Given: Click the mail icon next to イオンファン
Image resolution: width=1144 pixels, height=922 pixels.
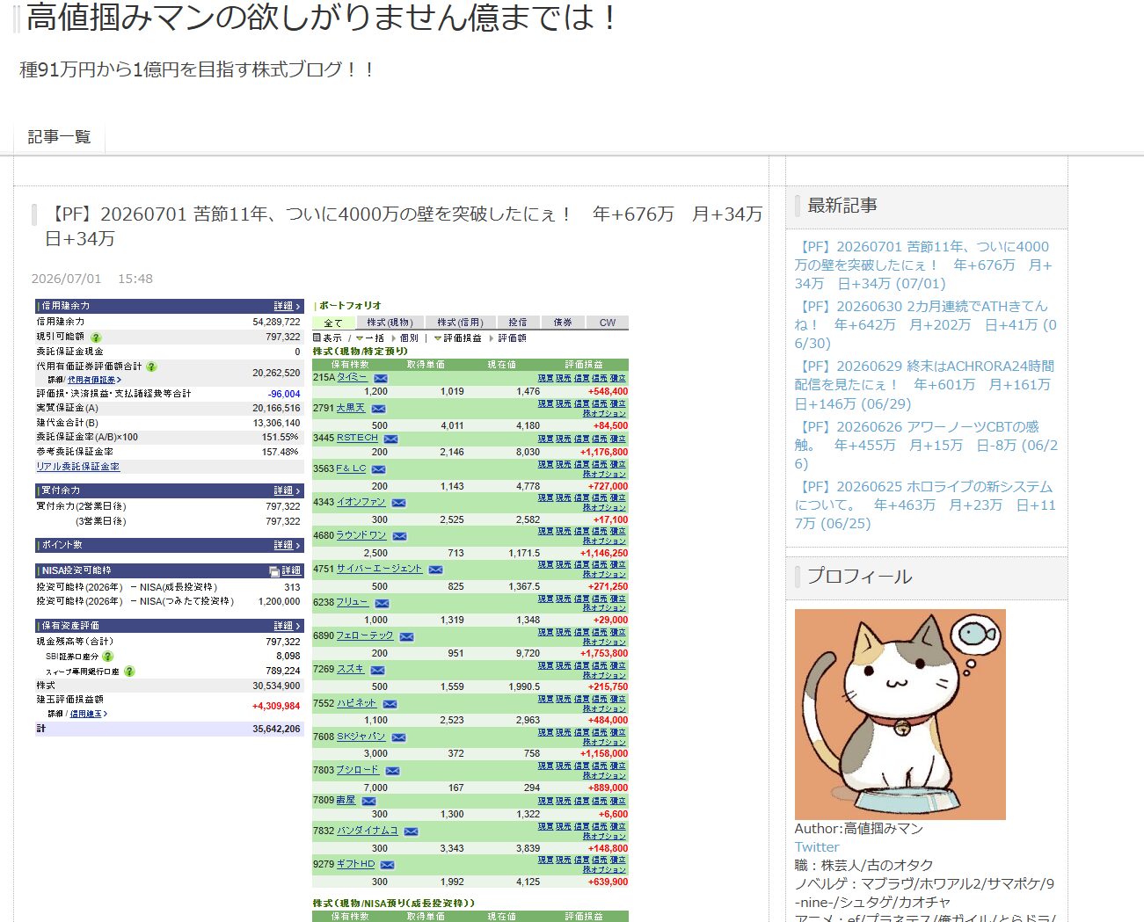Looking at the screenshot, I should (398, 503).
